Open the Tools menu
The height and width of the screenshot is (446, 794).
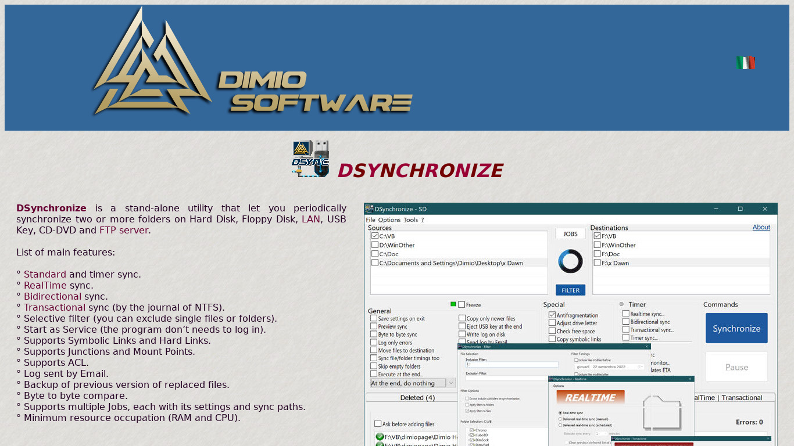coord(411,220)
